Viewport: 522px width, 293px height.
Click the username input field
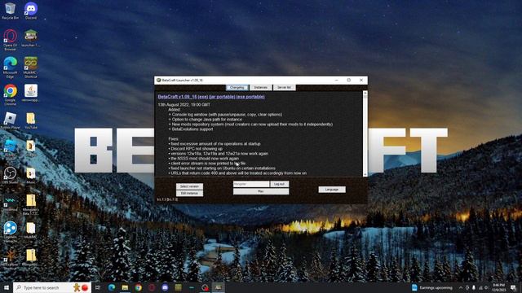tap(251, 184)
